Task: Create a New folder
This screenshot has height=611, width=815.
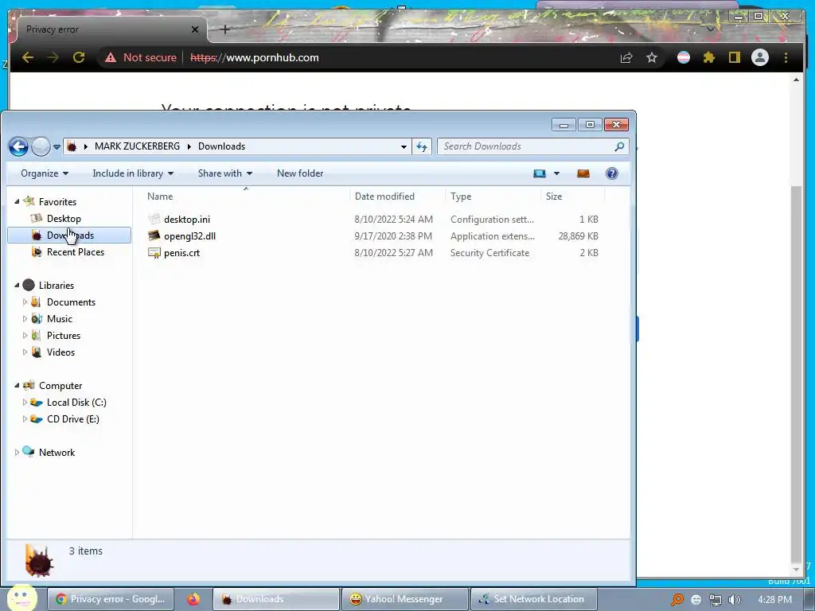Action: (x=300, y=173)
